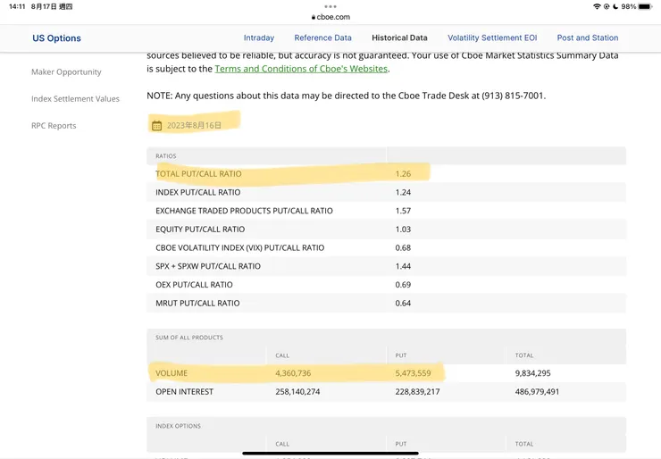Go to US Options section heading
661x459 pixels.
56,38
